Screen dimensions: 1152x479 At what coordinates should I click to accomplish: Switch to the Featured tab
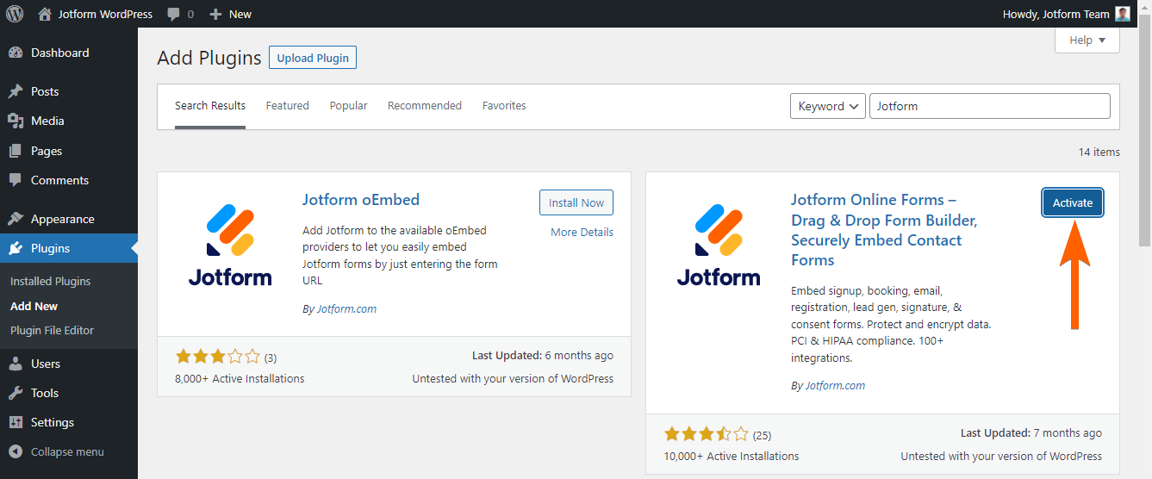(x=287, y=106)
